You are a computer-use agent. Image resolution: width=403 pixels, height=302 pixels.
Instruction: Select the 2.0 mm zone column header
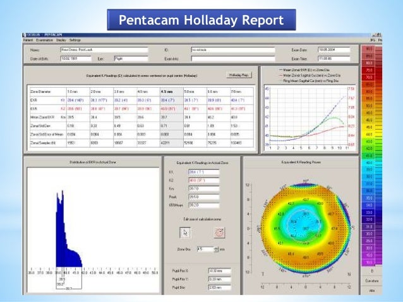102,91
